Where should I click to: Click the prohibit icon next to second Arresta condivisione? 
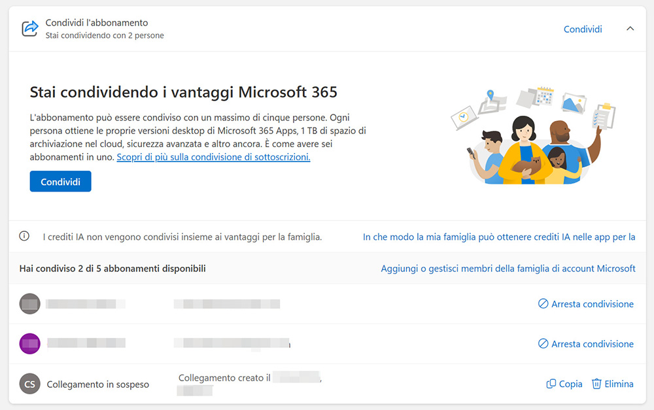click(543, 343)
